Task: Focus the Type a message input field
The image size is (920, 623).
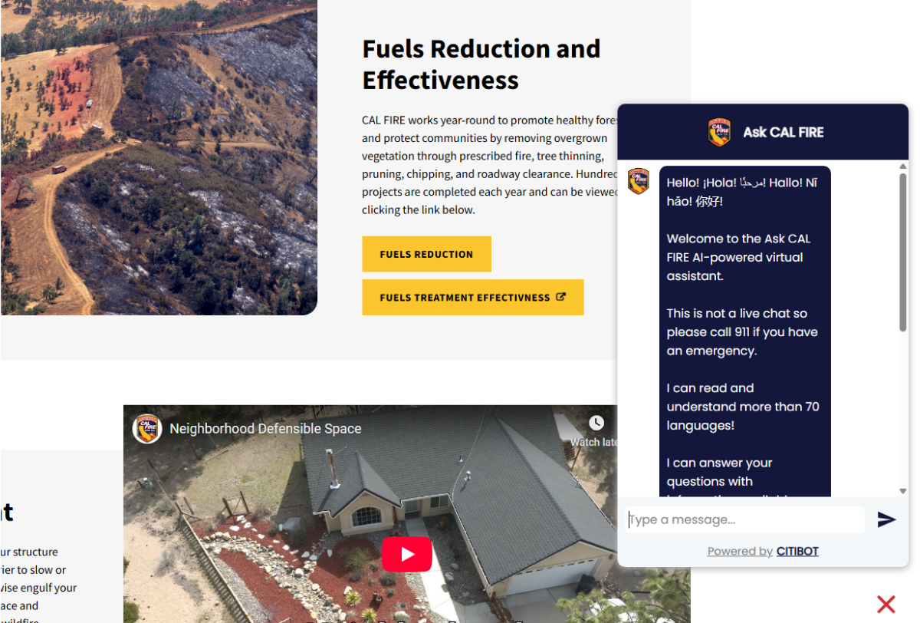Action: (745, 519)
